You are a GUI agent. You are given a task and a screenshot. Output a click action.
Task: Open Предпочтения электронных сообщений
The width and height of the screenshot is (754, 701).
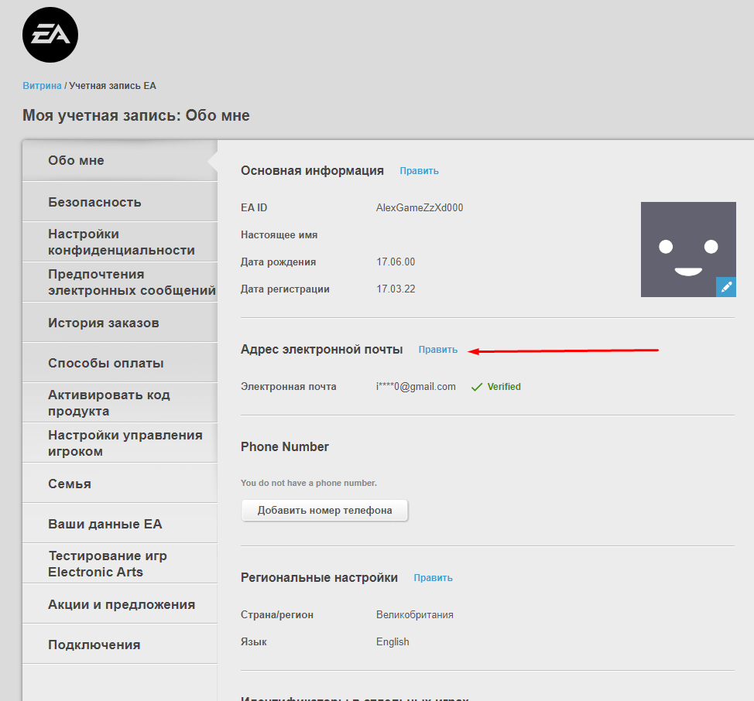(120, 282)
